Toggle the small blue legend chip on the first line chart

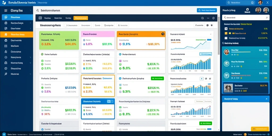[x=210, y=40]
